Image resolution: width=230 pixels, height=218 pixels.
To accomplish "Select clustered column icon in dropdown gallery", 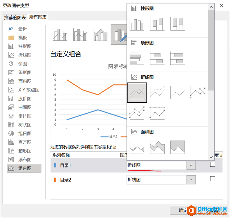I will [137, 24].
